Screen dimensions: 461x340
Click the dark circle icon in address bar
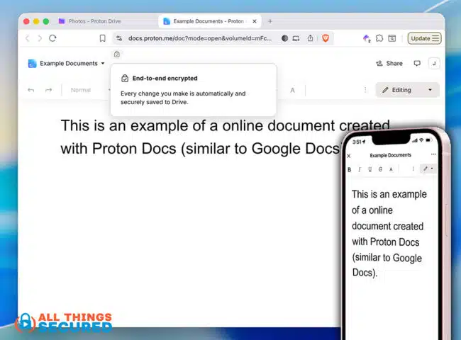point(284,38)
